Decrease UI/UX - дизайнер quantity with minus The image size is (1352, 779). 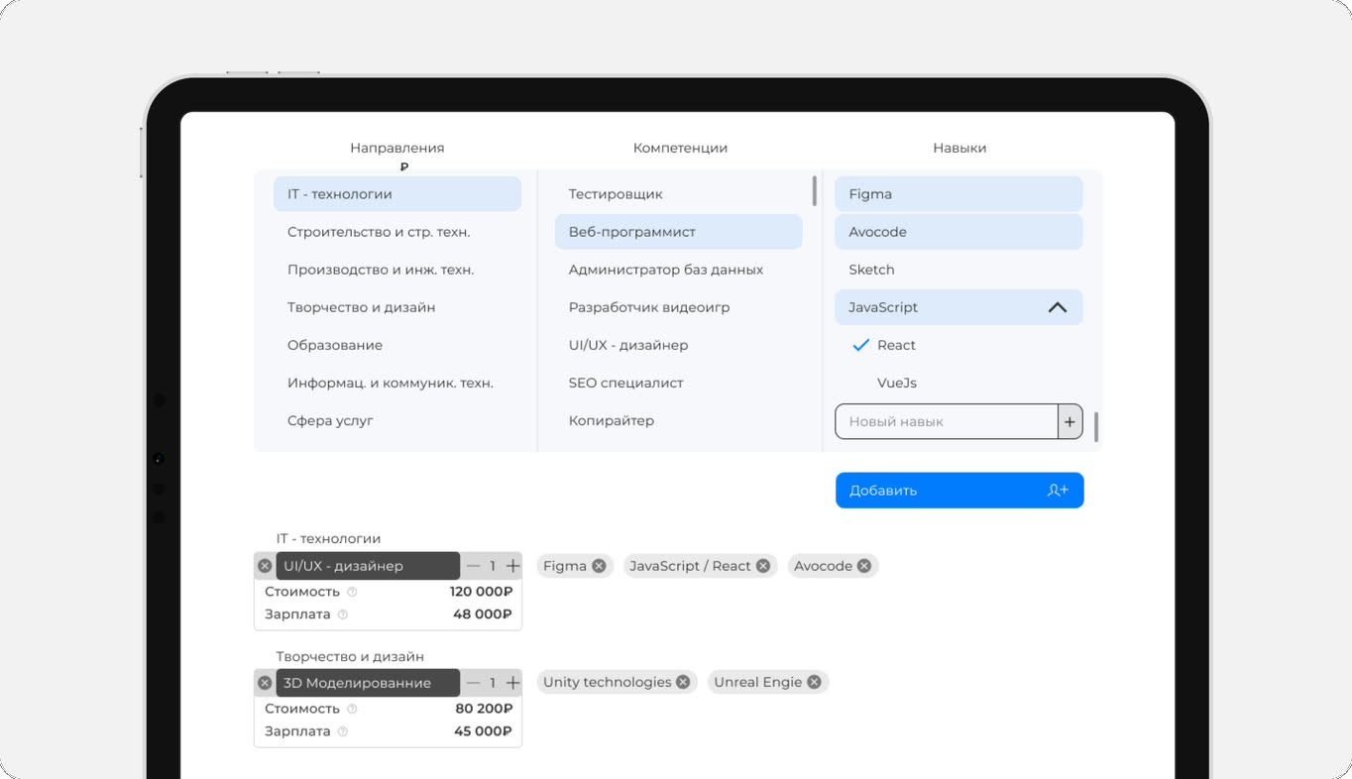(x=473, y=566)
